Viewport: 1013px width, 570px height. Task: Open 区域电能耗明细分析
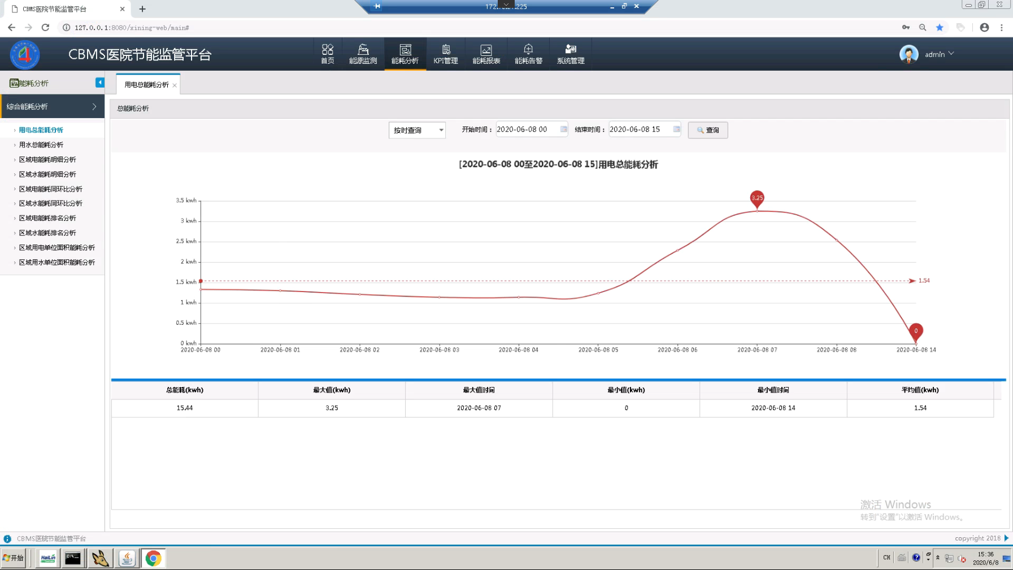[x=47, y=160]
